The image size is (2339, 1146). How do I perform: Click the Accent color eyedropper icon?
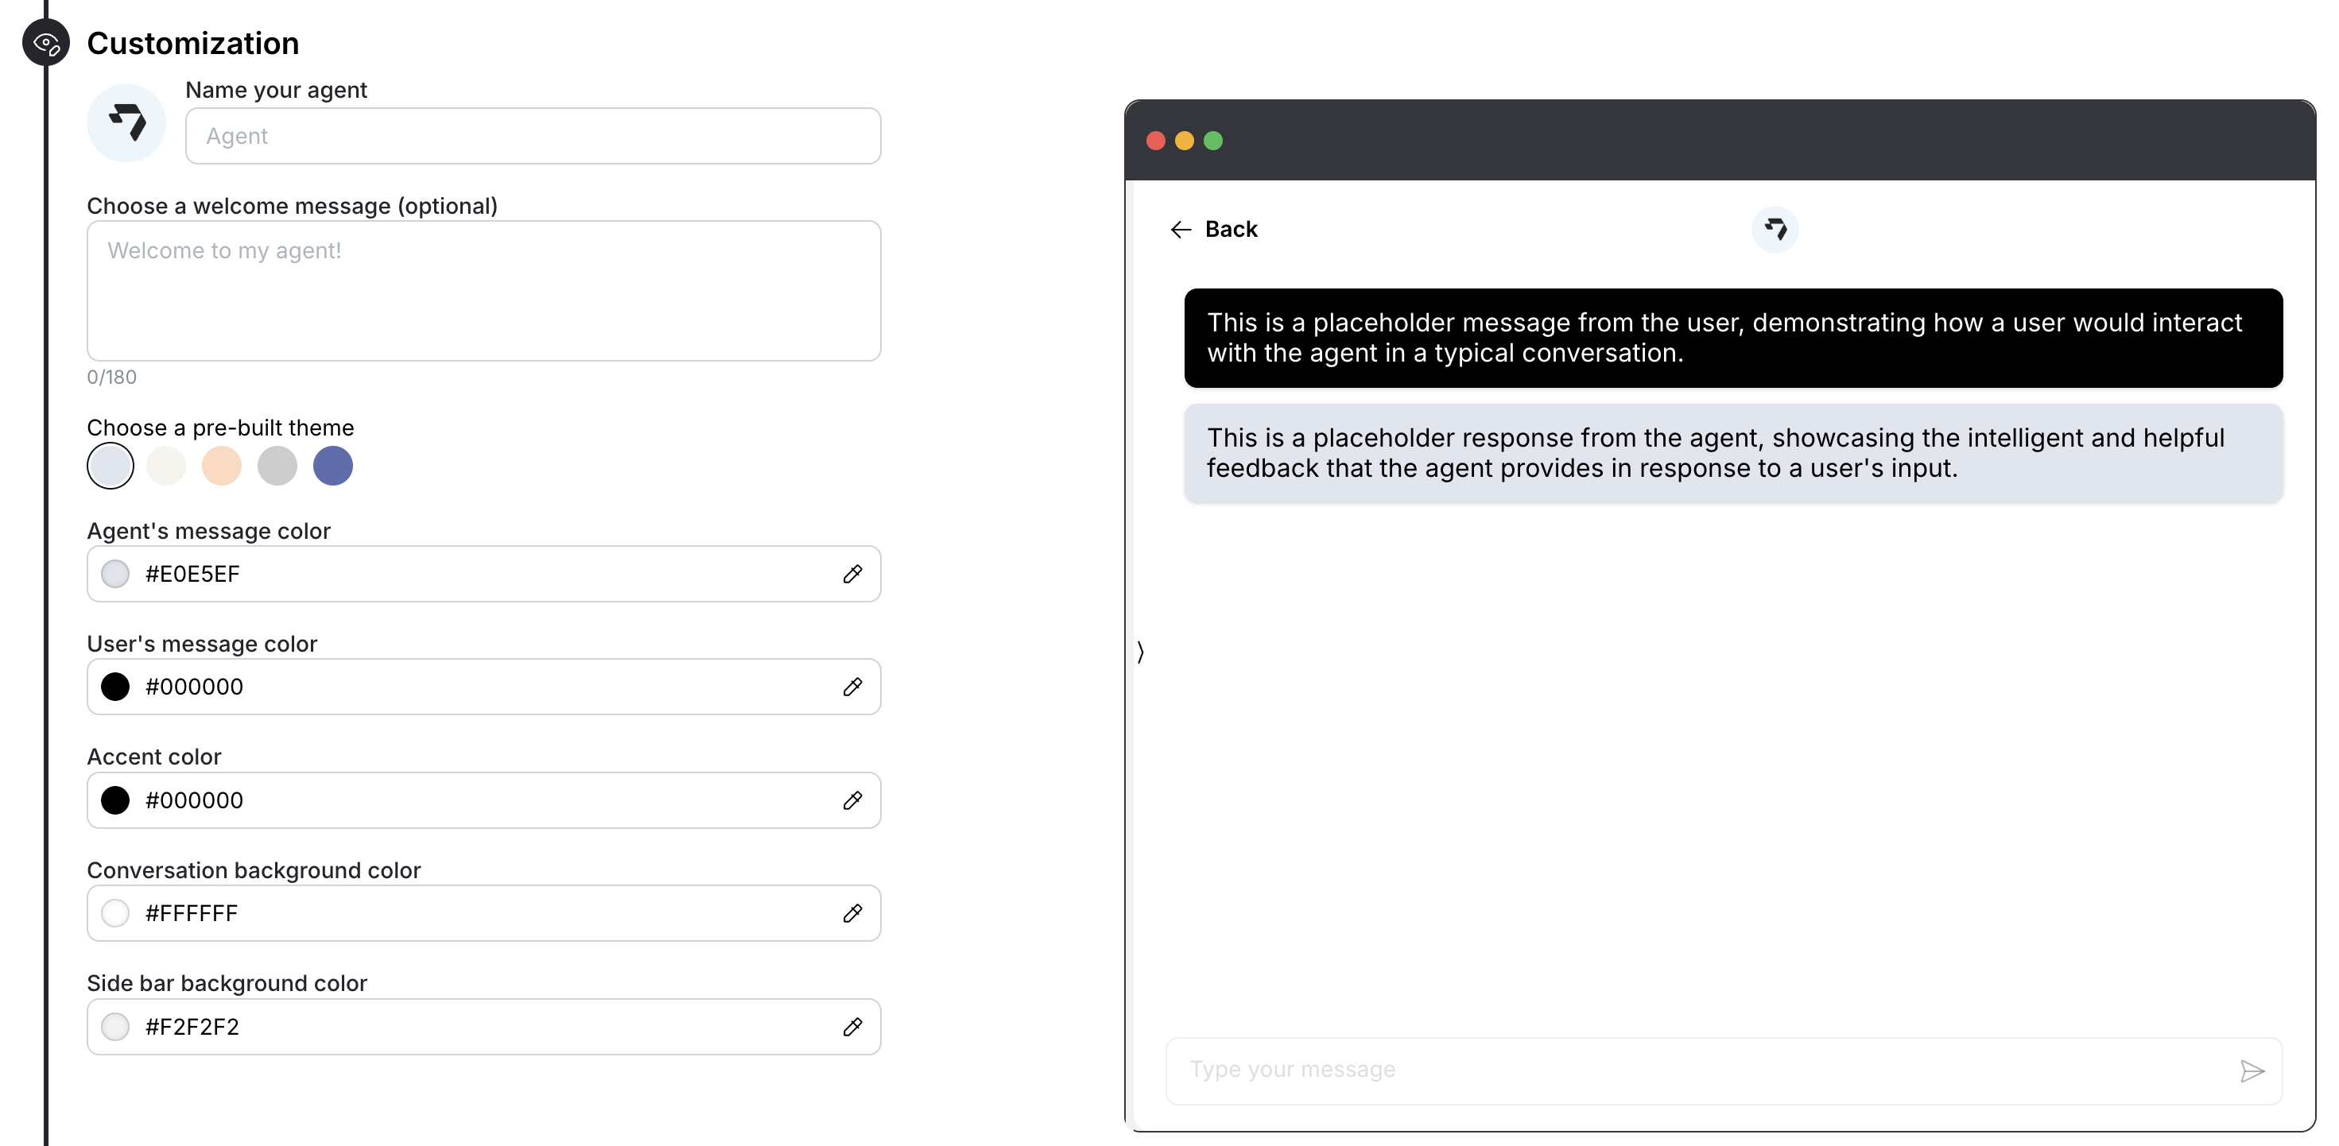point(851,800)
